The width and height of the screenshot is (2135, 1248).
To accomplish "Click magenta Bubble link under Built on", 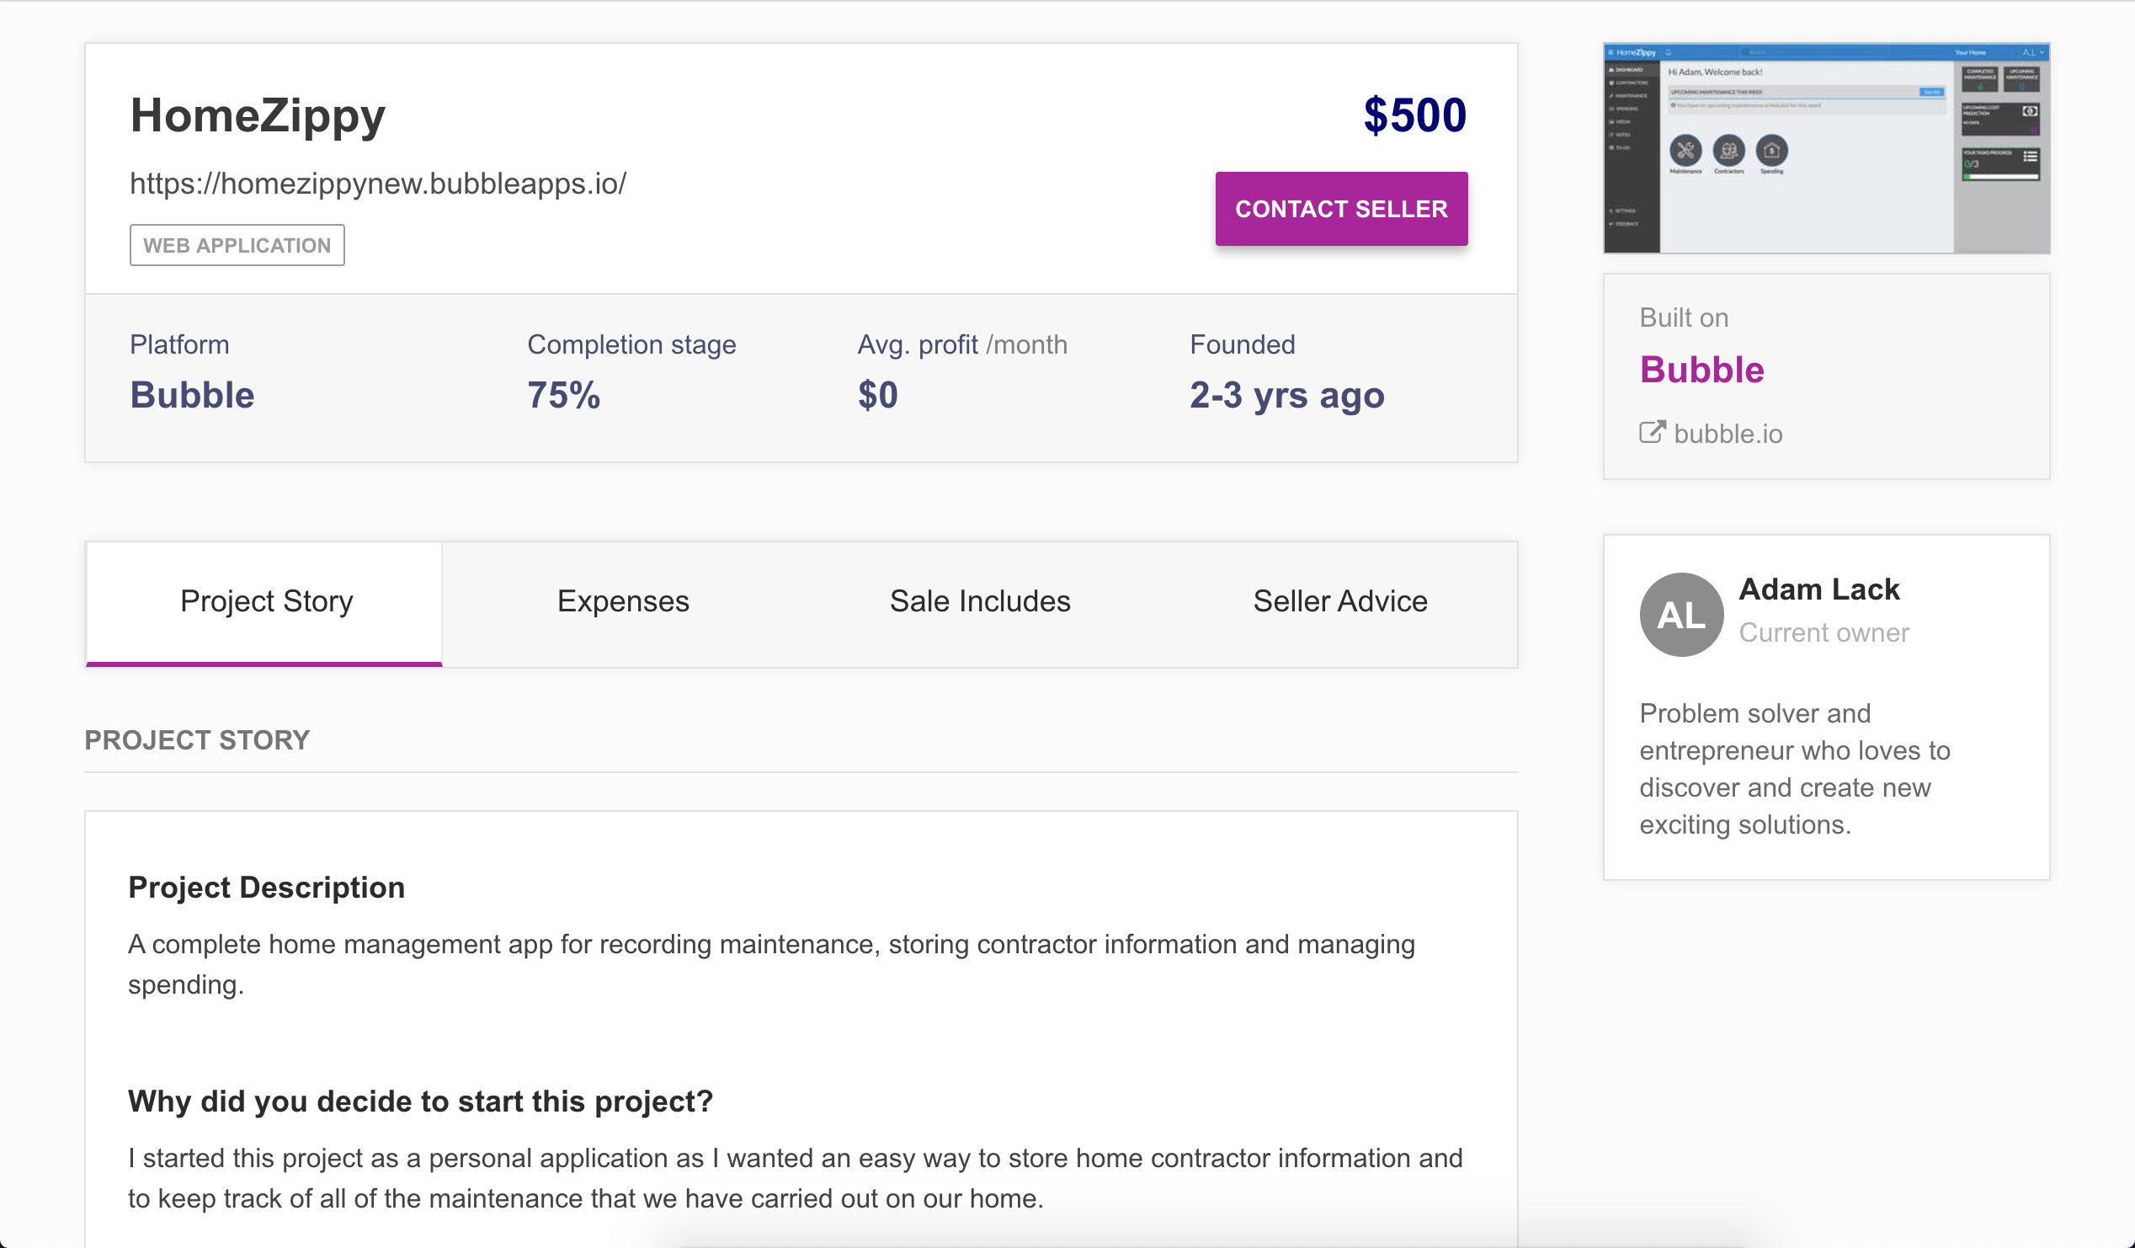I will (1701, 371).
